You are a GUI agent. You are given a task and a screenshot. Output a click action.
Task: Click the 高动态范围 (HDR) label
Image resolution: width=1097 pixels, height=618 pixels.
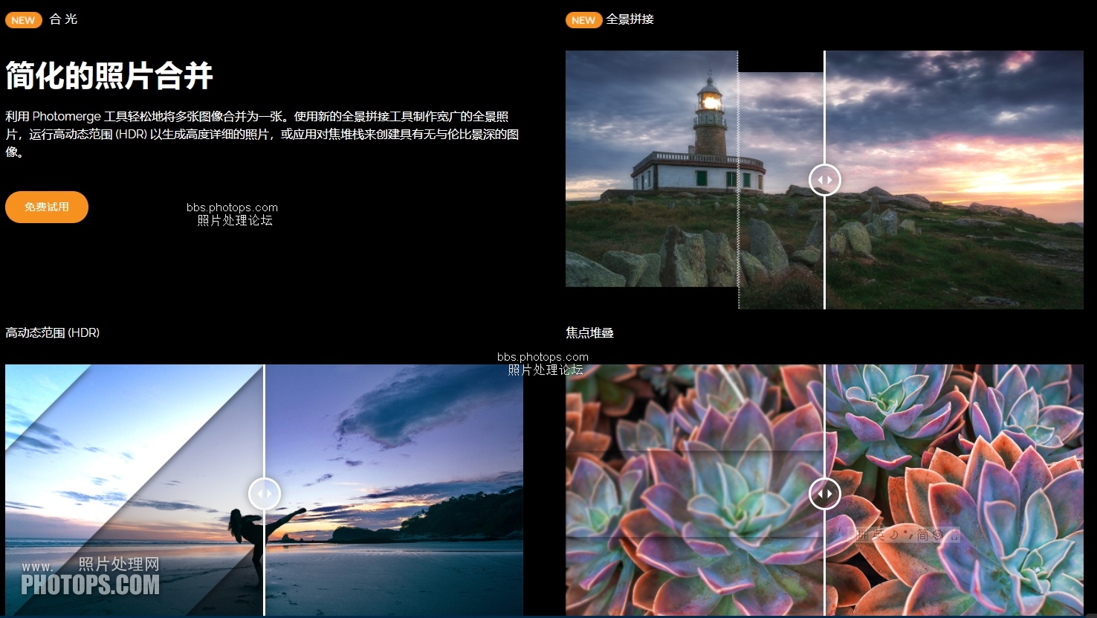53,332
